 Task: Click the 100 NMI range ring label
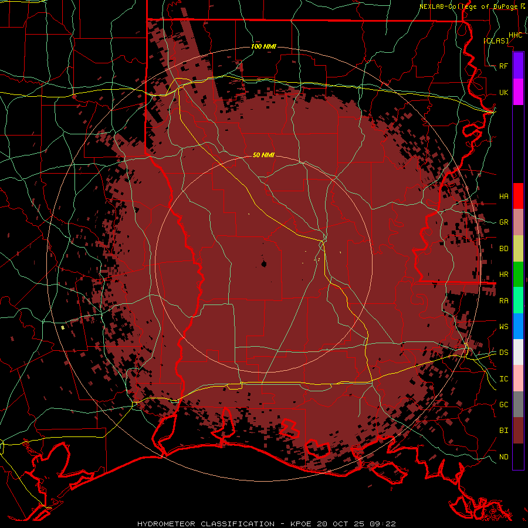click(263, 46)
